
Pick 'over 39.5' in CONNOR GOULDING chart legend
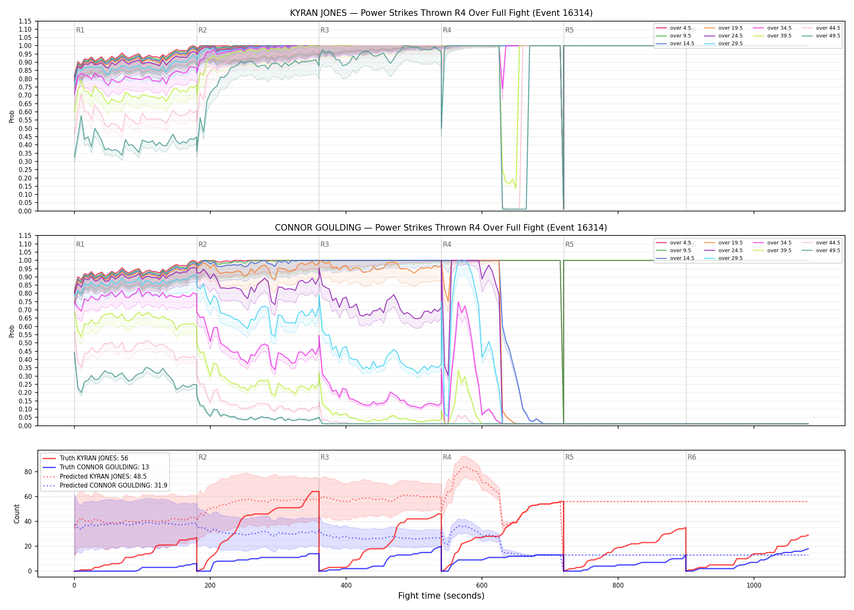(772, 251)
